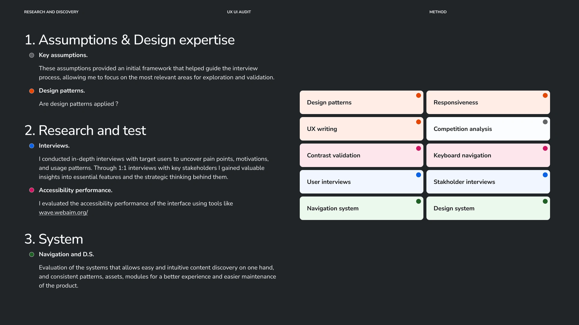579x325 pixels.
Task: Click the grey dot beside Key assumptions
Action: (x=32, y=55)
